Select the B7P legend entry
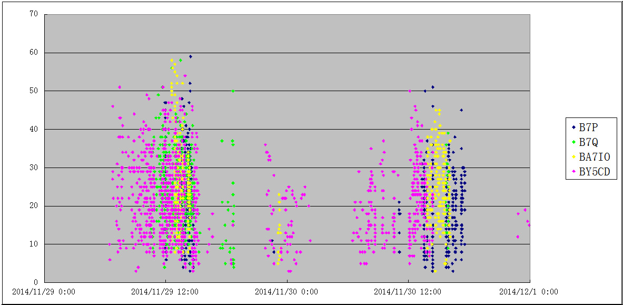Screen dimensions: 623x305 [x=585, y=127]
